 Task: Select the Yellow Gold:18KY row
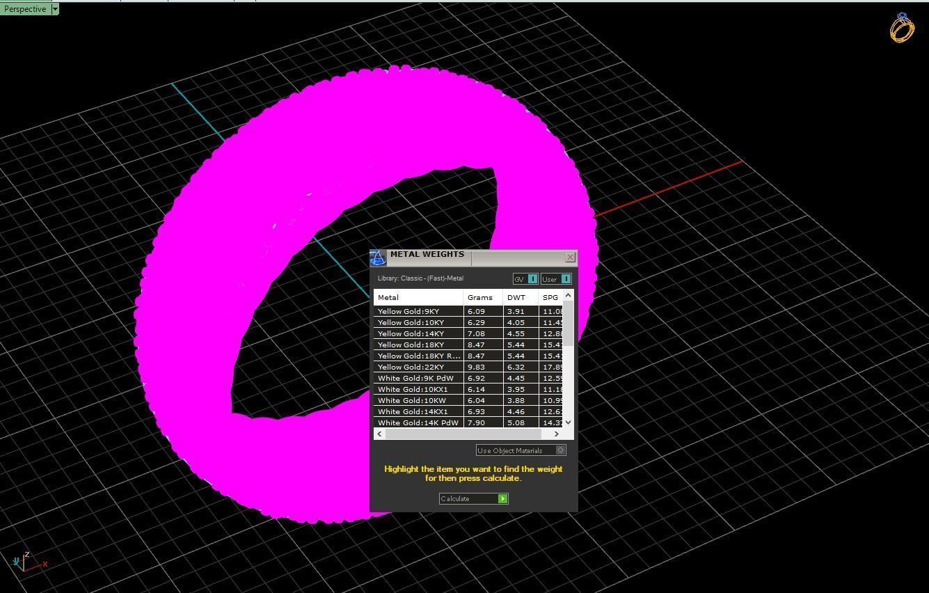(x=468, y=345)
